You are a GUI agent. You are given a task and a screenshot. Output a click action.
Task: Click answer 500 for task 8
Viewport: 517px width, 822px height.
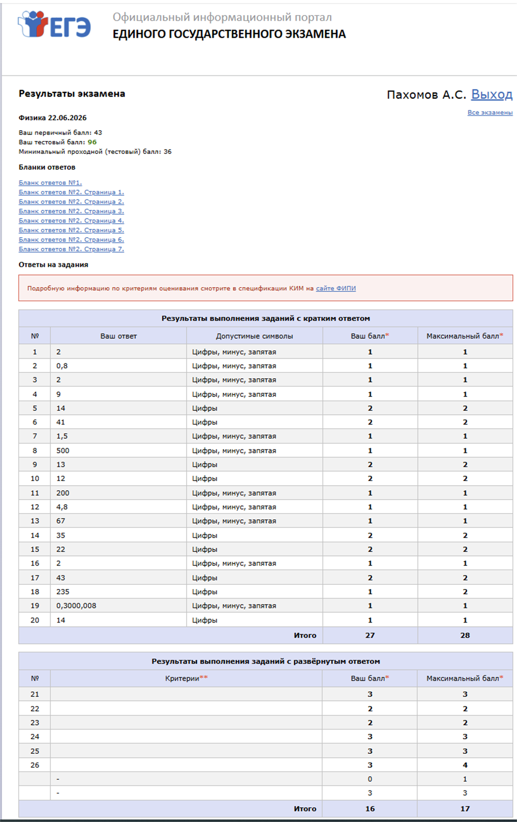coord(63,451)
